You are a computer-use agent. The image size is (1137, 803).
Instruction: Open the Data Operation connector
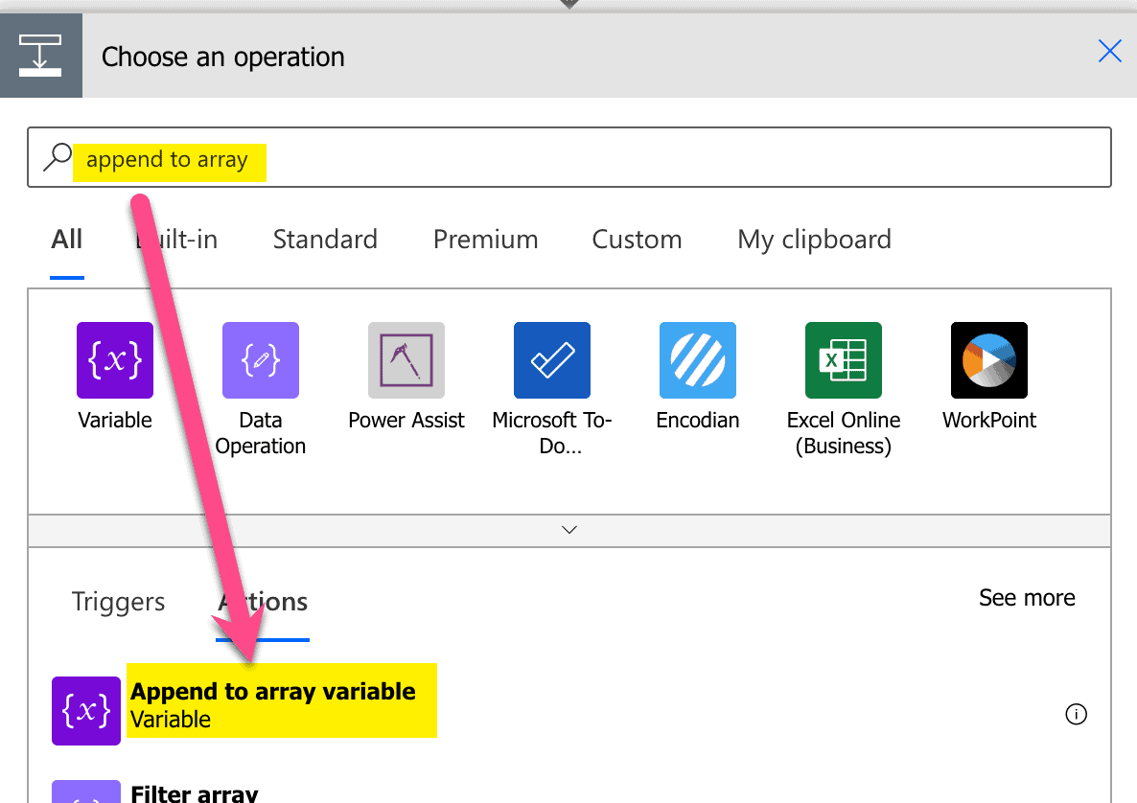tap(260, 360)
